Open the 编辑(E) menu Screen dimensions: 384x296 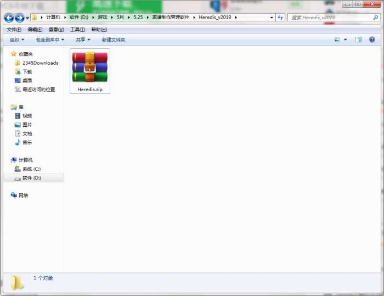point(35,30)
